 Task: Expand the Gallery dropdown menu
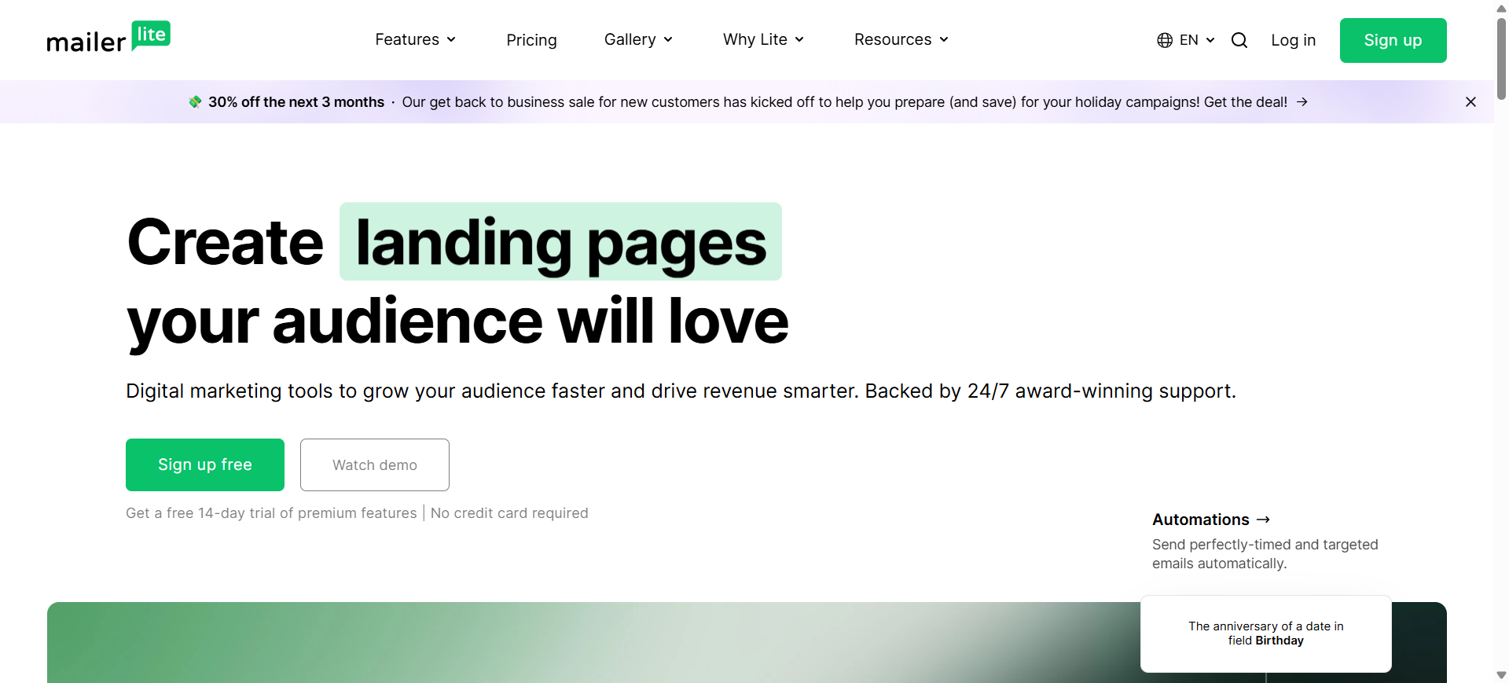(x=638, y=40)
